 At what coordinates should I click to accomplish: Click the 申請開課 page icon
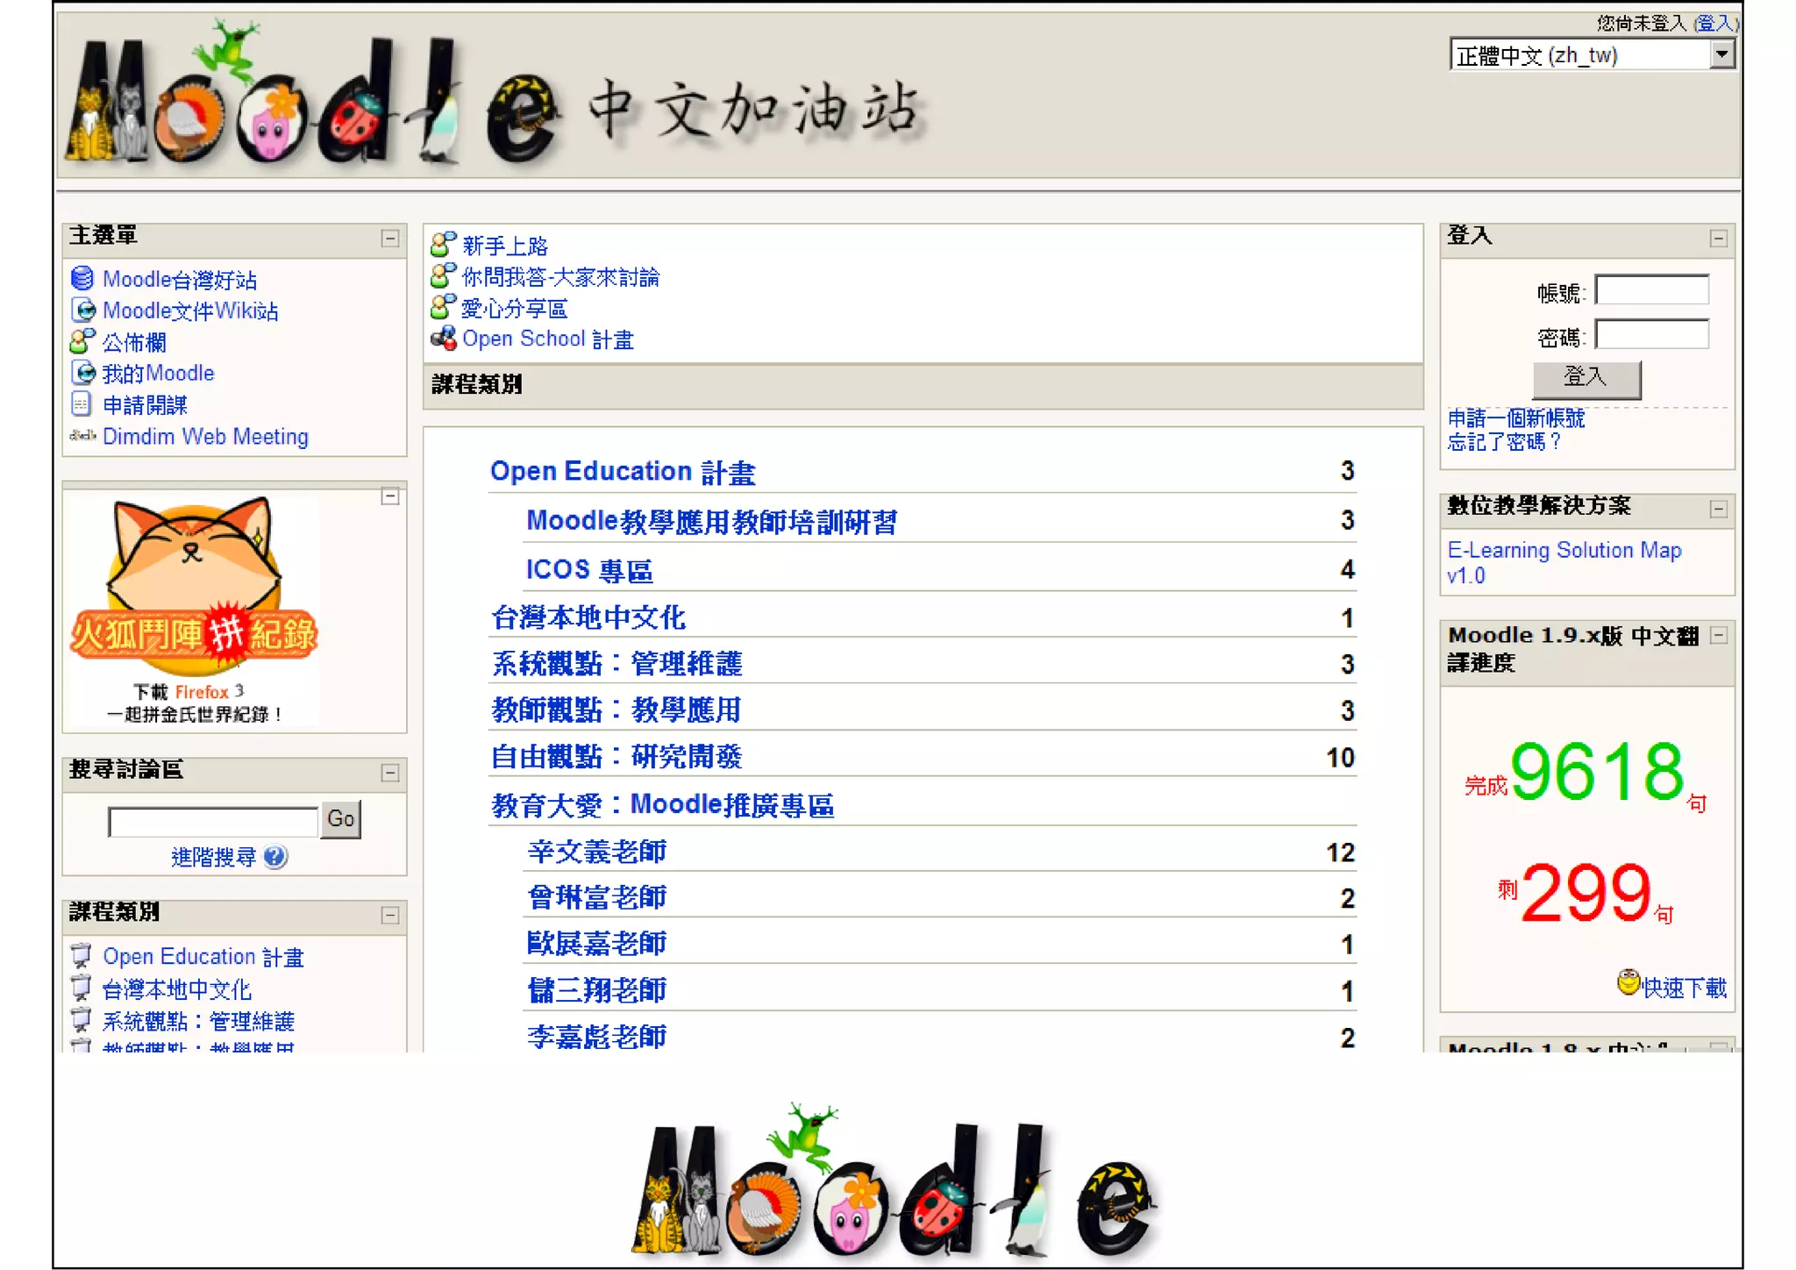(x=82, y=404)
